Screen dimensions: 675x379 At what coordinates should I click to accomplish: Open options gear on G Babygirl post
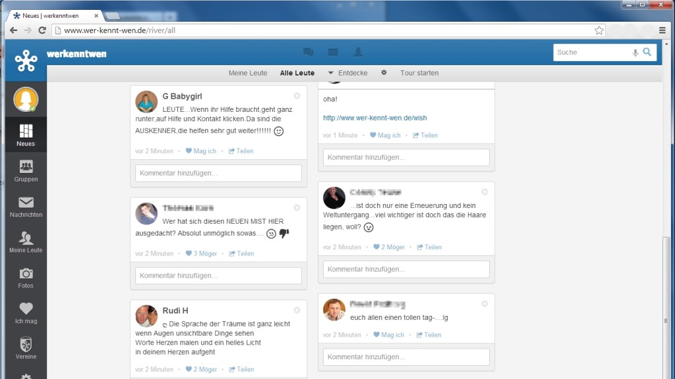(297, 96)
